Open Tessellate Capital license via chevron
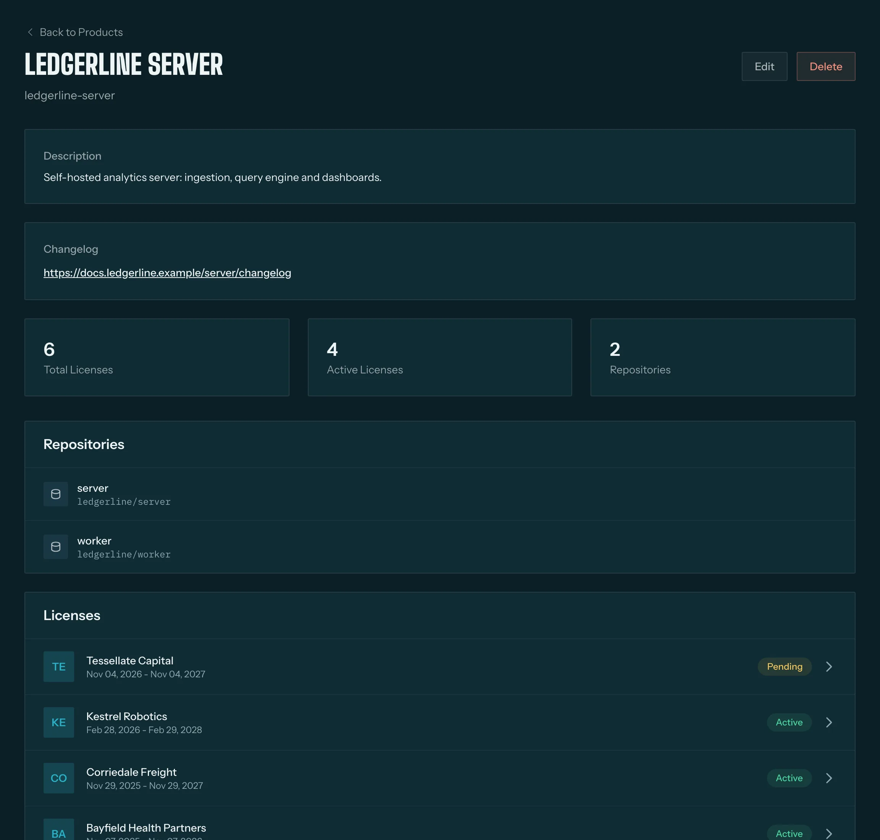Image resolution: width=880 pixels, height=840 pixels. (x=829, y=667)
